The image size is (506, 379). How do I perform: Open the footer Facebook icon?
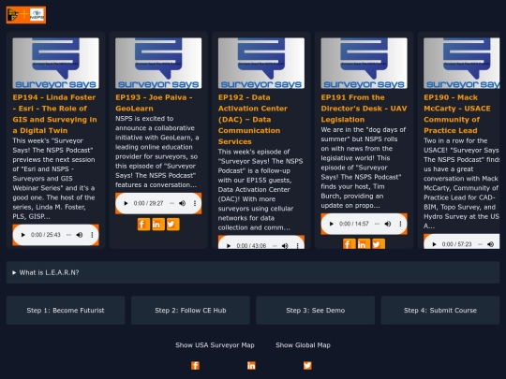coord(195,366)
